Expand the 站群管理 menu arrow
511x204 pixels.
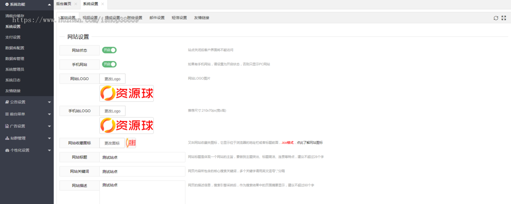49,138
